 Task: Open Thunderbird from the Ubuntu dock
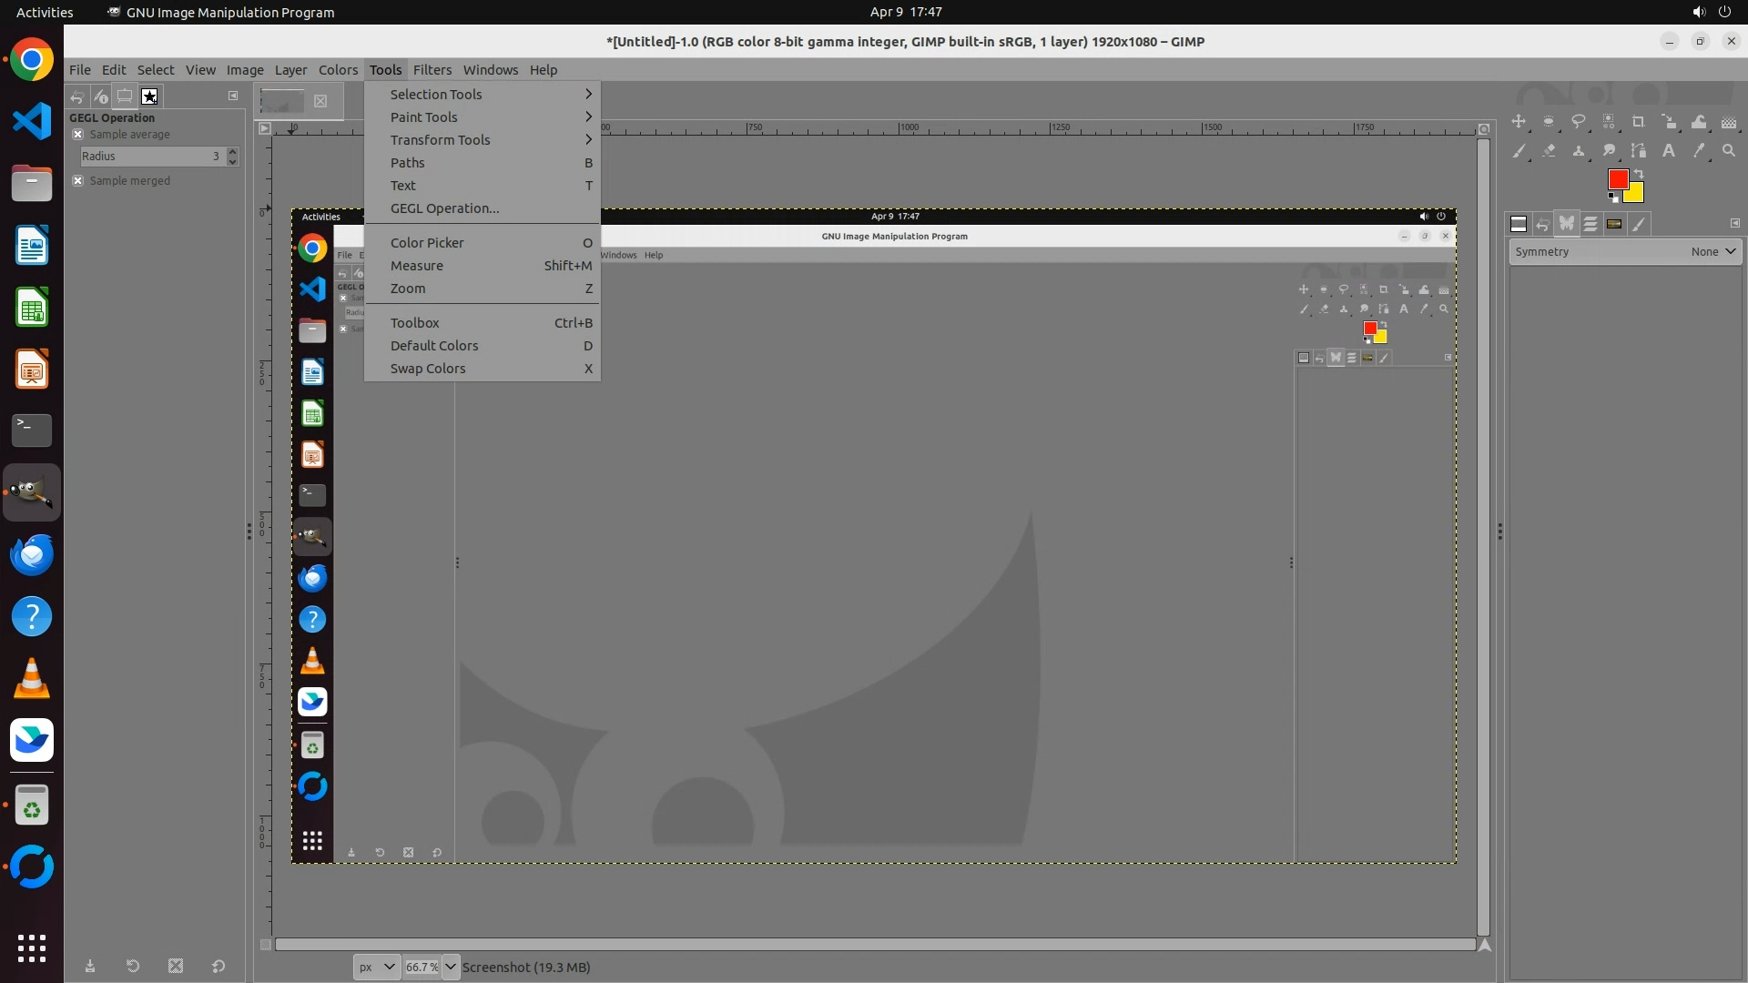tap(32, 555)
